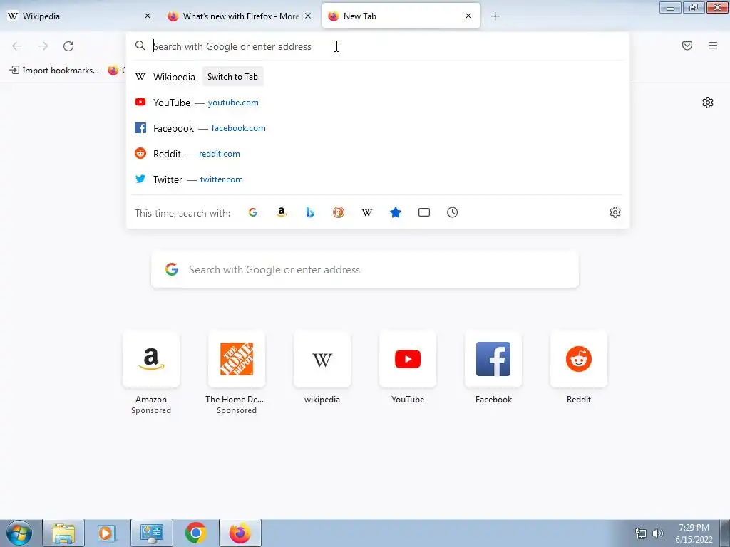This screenshot has height=547, width=730.
Task: Search bookmarks using the star icon
Action: click(396, 212)
